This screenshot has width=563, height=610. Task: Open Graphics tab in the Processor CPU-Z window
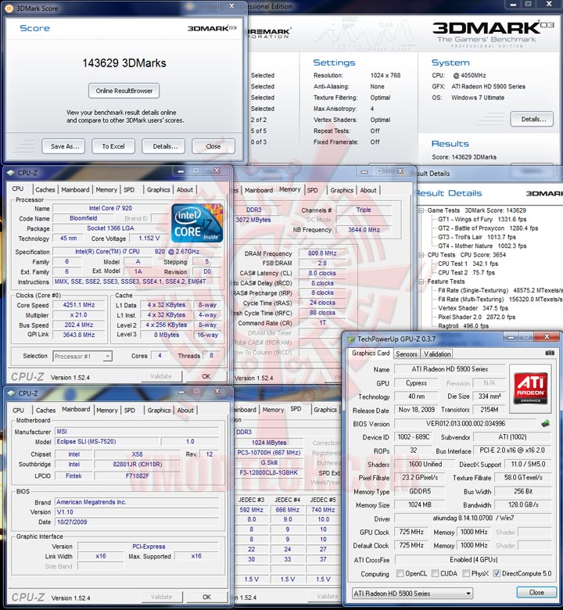tap(159, 190)
